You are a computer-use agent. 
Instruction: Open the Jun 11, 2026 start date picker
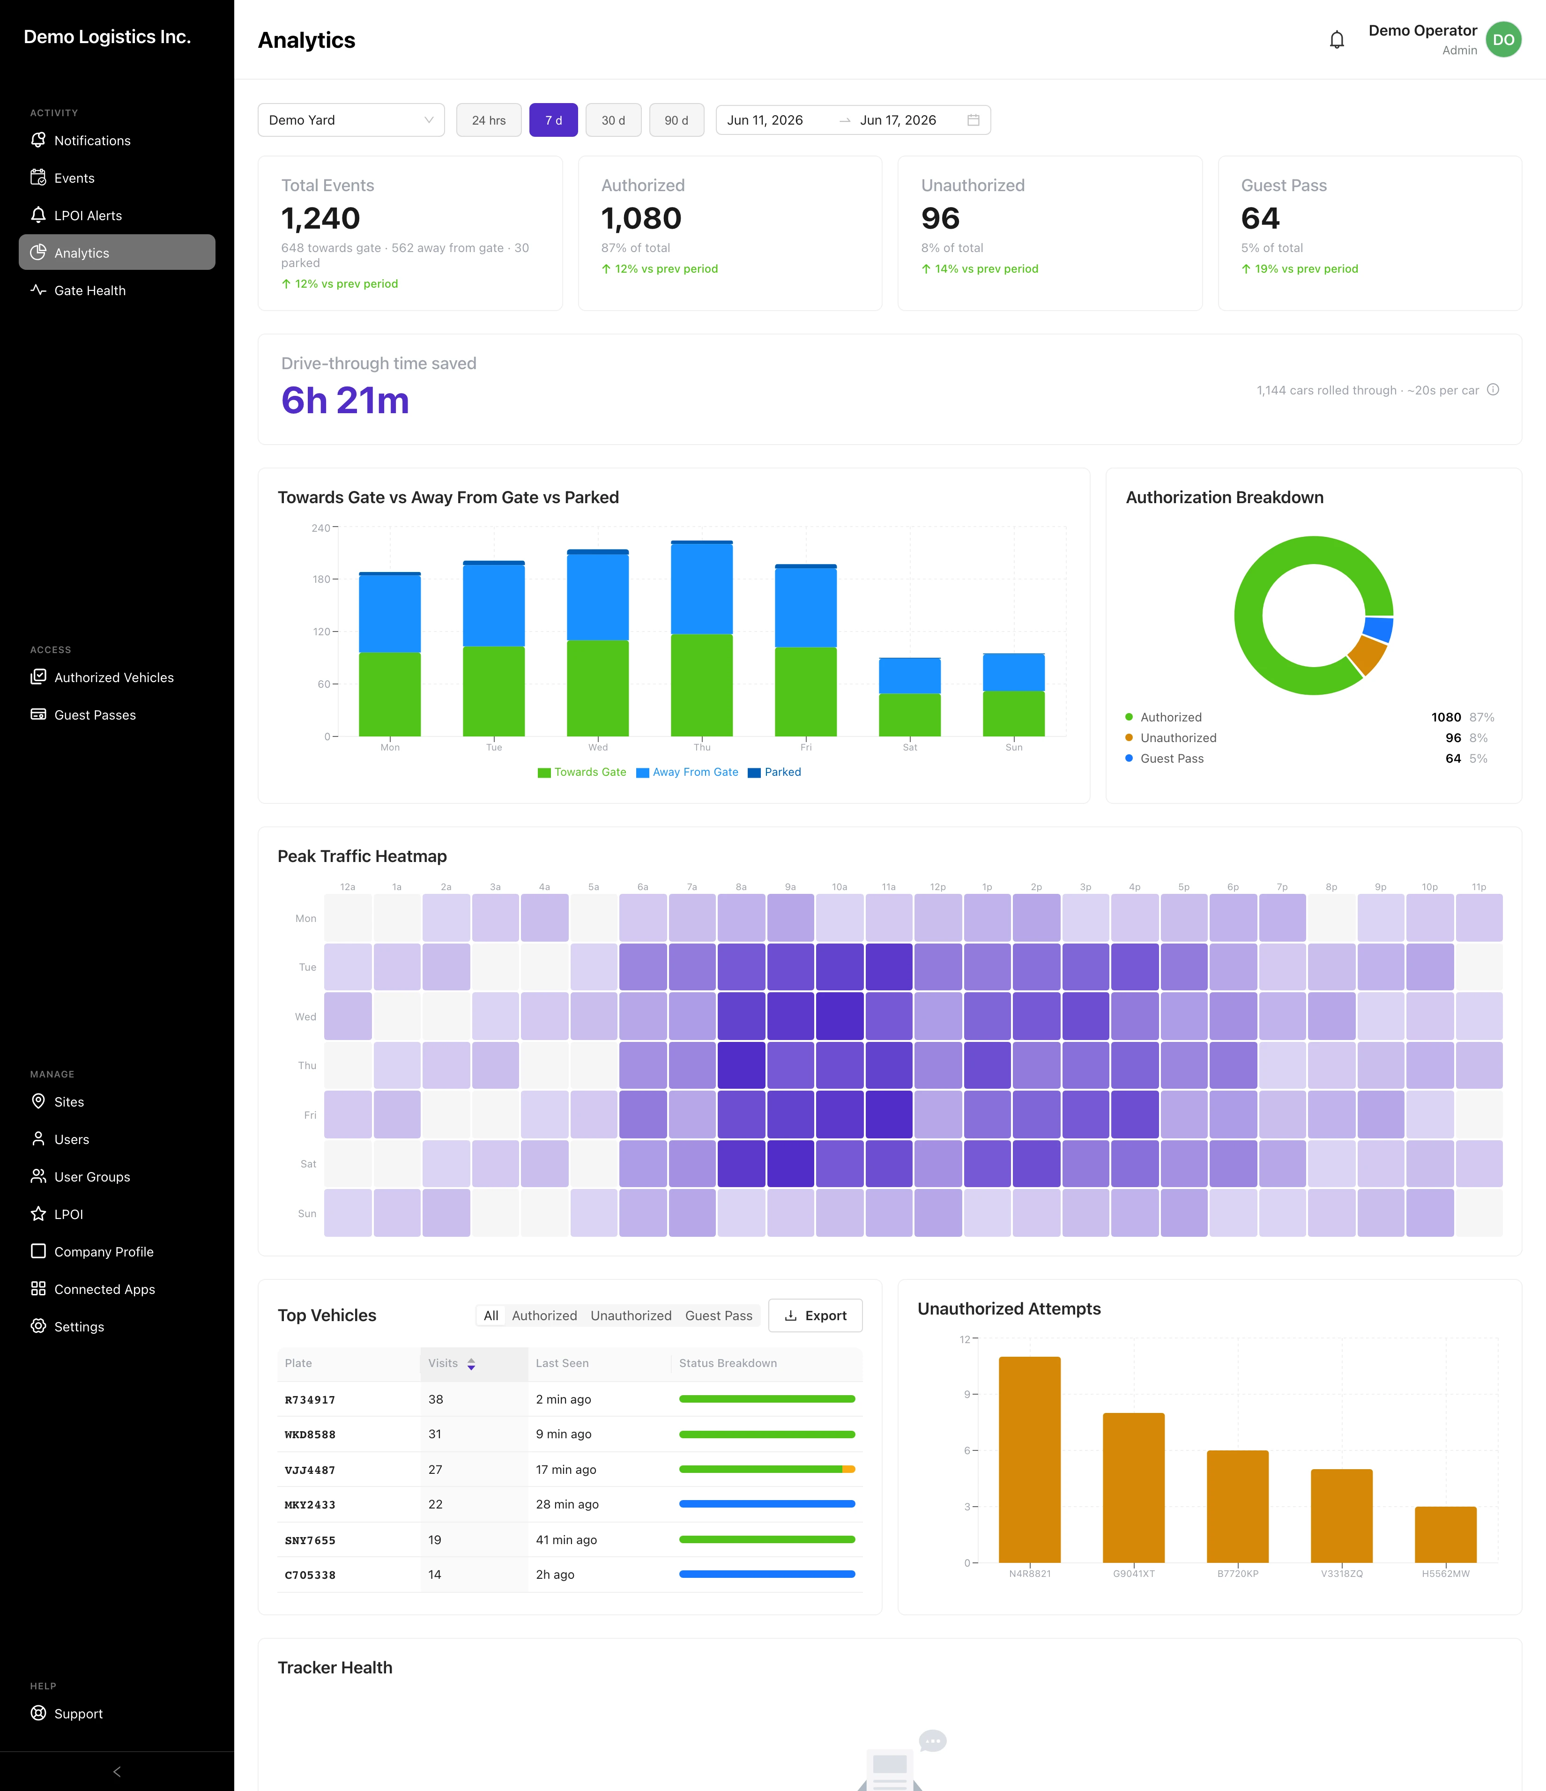[x=765, y=120]
